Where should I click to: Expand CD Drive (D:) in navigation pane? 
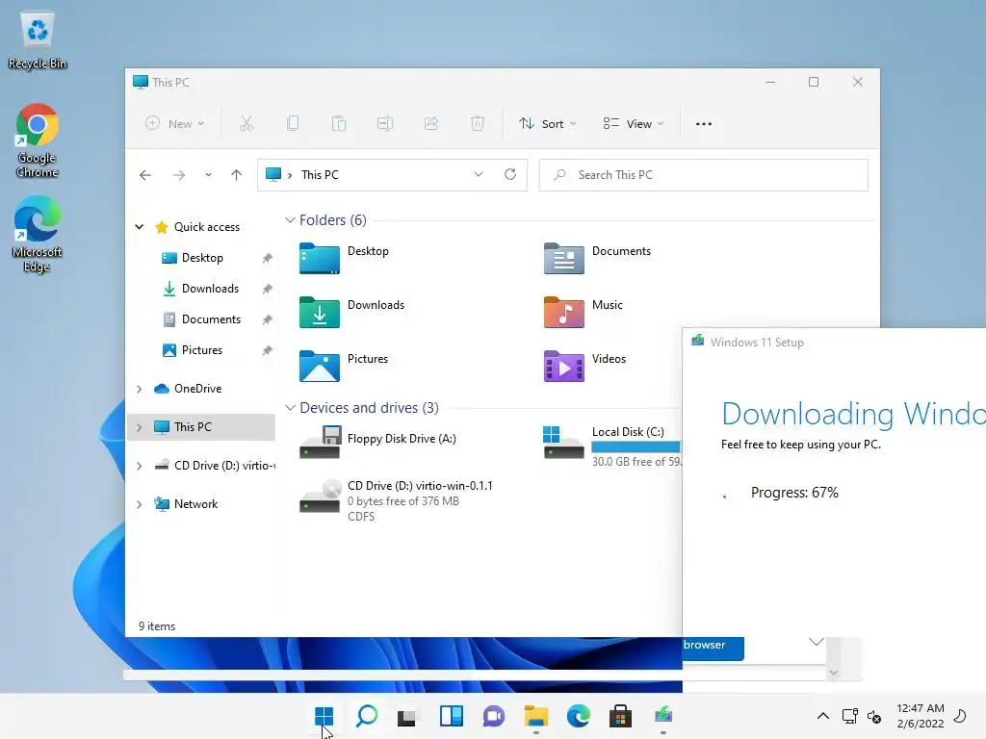[x=140, y=466]
